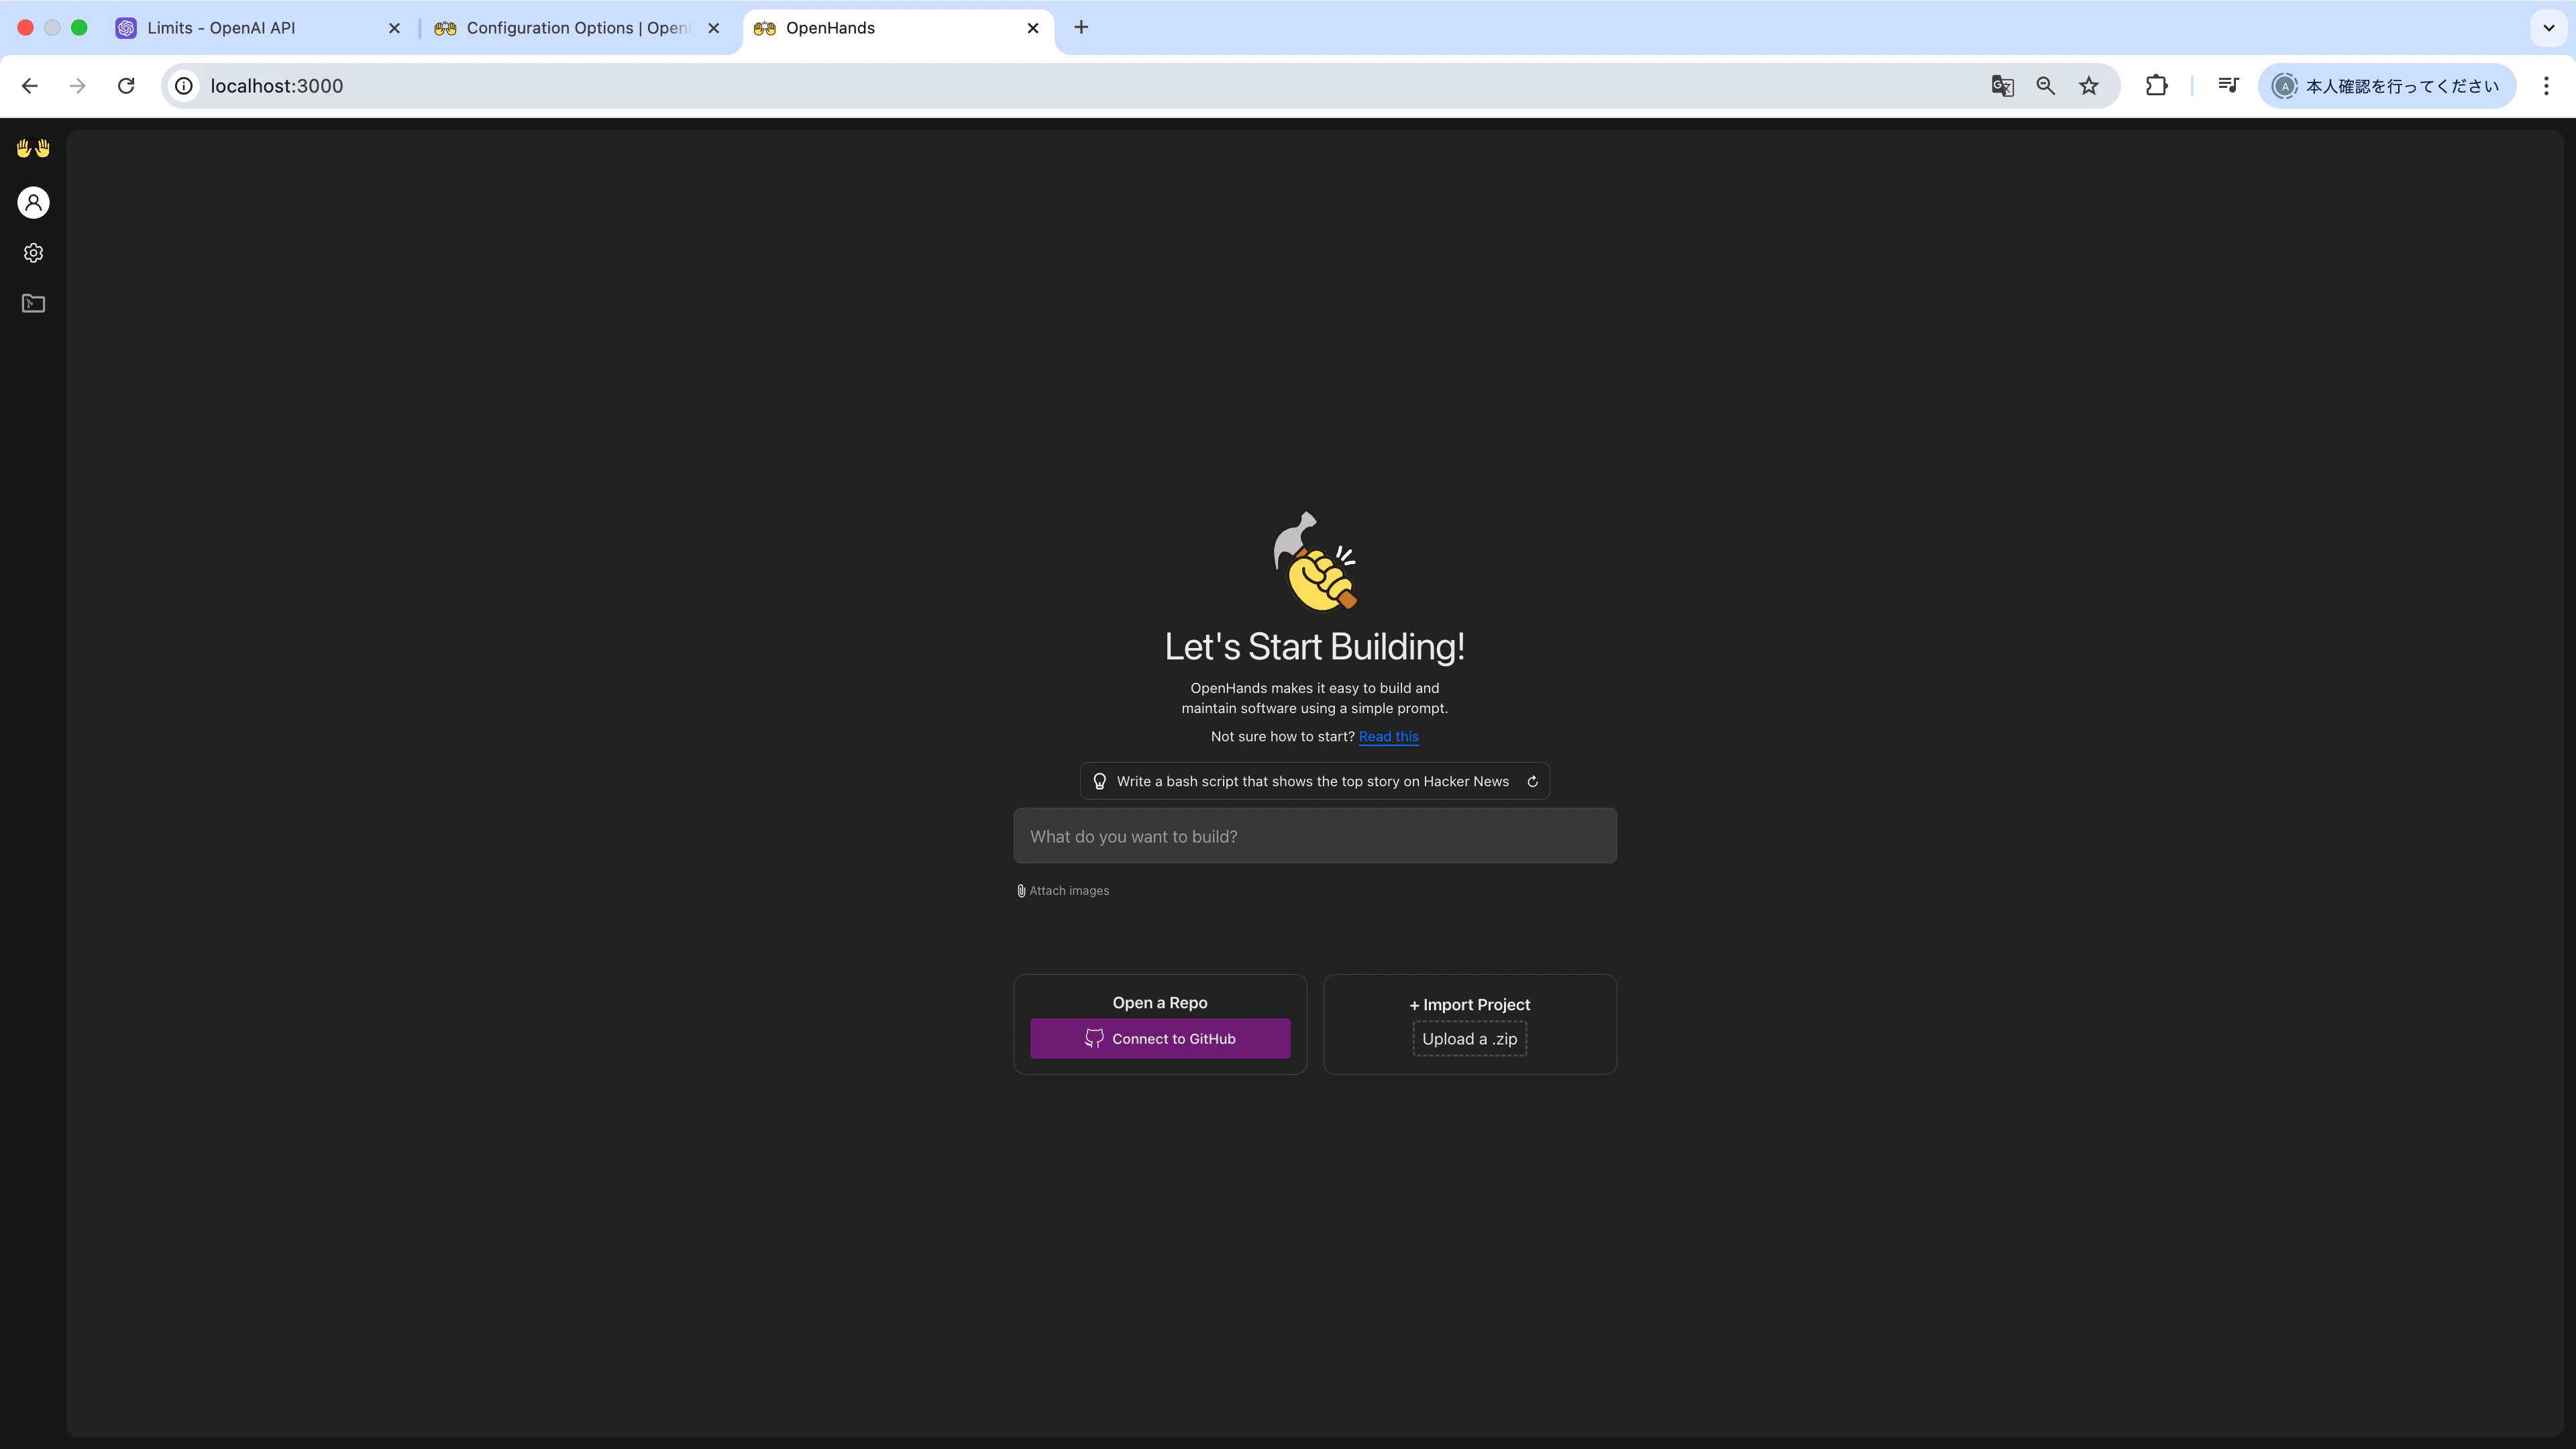
Task: Expand the tab search dropdown arrow
Action: (2549, 28)
